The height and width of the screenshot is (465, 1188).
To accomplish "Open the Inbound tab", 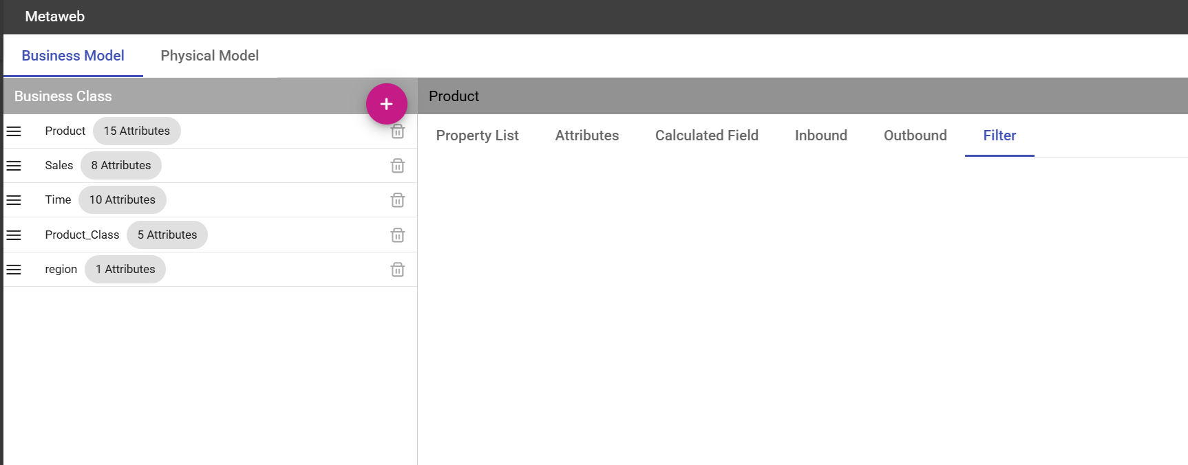I will click(x=821, y=136).
